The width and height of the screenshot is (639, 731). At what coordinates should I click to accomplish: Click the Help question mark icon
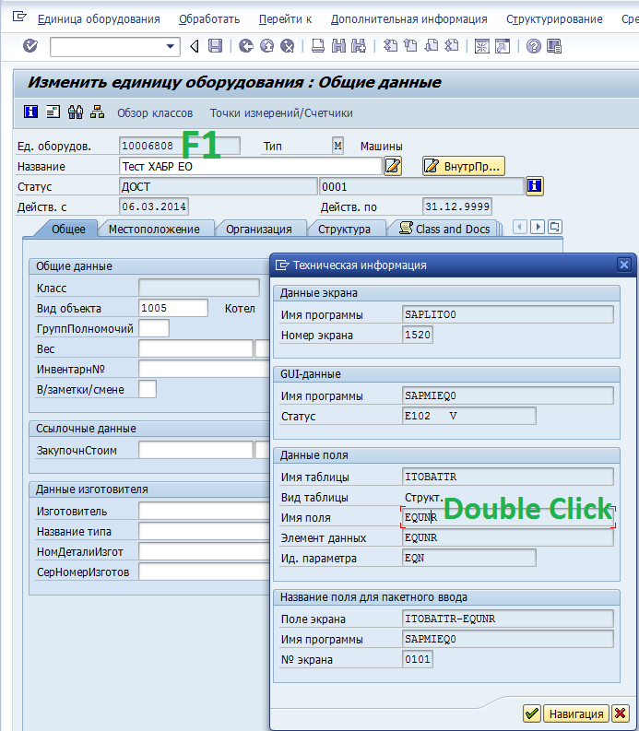533,46
